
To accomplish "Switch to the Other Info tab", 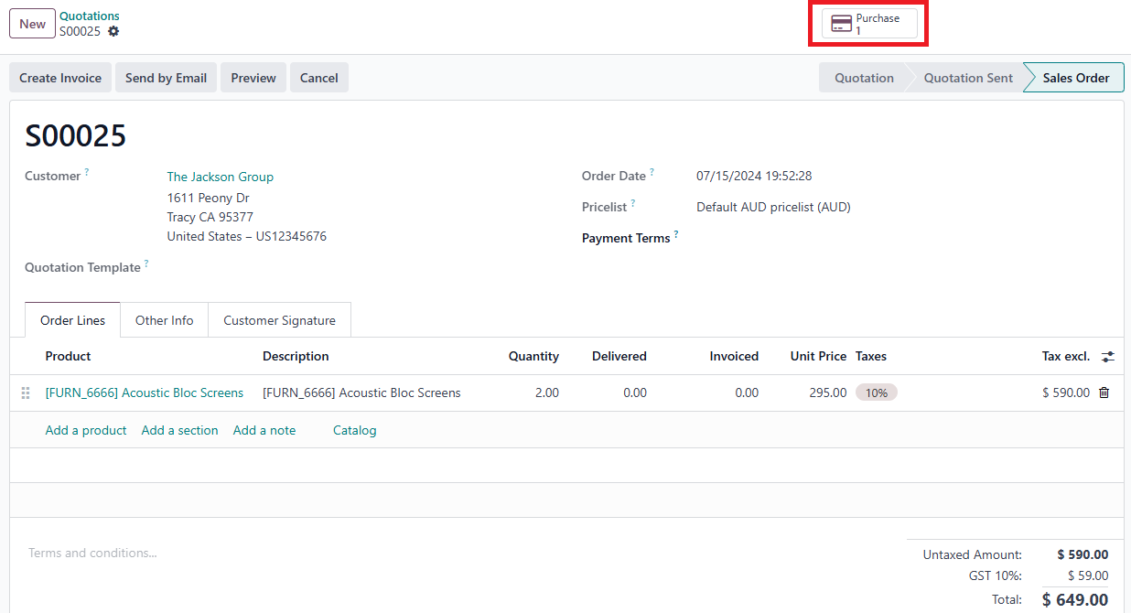I will coord(164,320).
